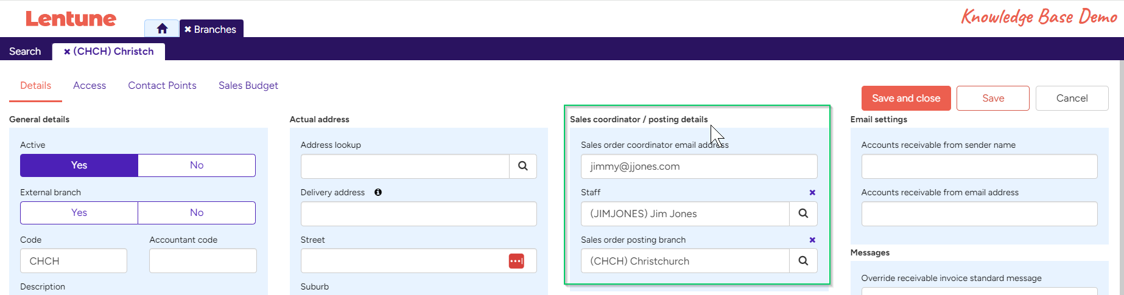Go to the Search tab
1124x295 pixels.
25,52
